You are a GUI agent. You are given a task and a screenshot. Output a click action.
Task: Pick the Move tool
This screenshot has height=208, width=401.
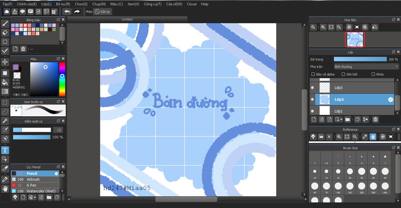tap(5, 62)
